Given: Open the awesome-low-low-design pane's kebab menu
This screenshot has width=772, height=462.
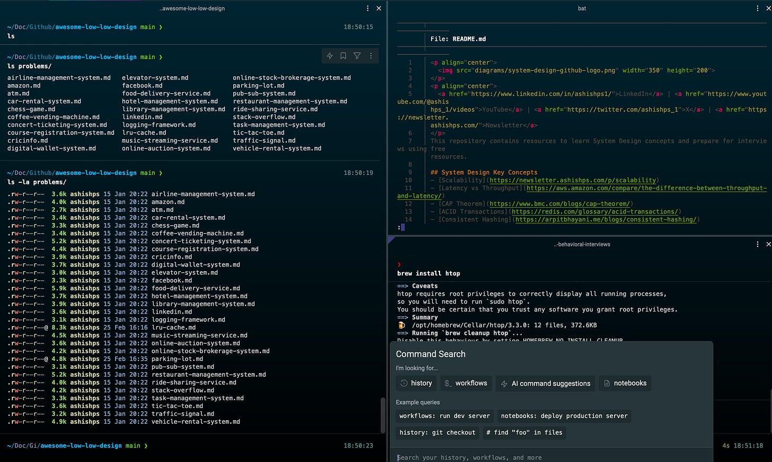Looking at the screenshot, I should pos(367,8).
